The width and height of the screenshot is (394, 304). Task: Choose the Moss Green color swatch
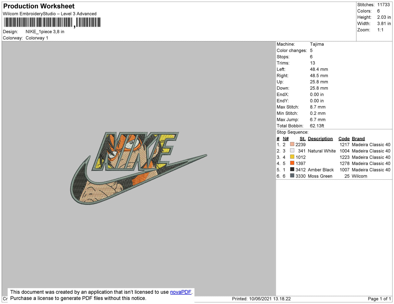point(292,176)
